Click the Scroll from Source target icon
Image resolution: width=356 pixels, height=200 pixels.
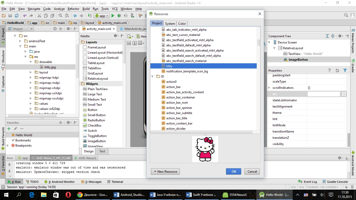[x=55, y=29]
